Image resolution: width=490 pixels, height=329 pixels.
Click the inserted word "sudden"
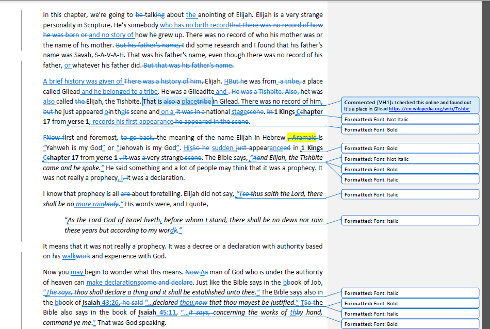pos(223,147)
